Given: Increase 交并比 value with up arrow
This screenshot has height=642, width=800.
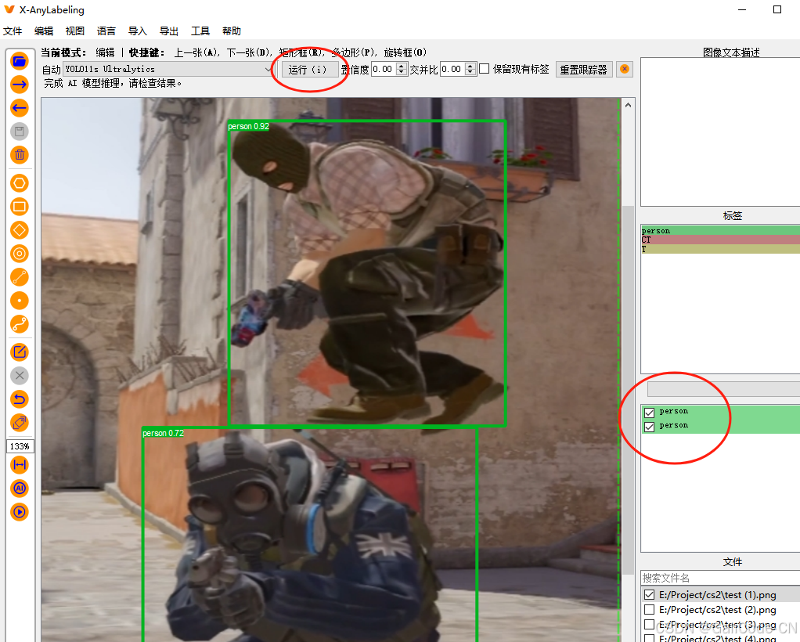Looking at the screenshot, I should [x=471, y=66].
